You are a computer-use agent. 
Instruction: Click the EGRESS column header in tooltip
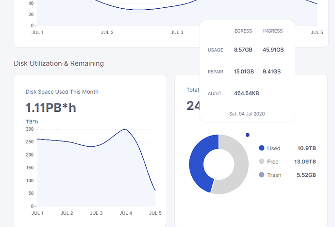[243, 31]
